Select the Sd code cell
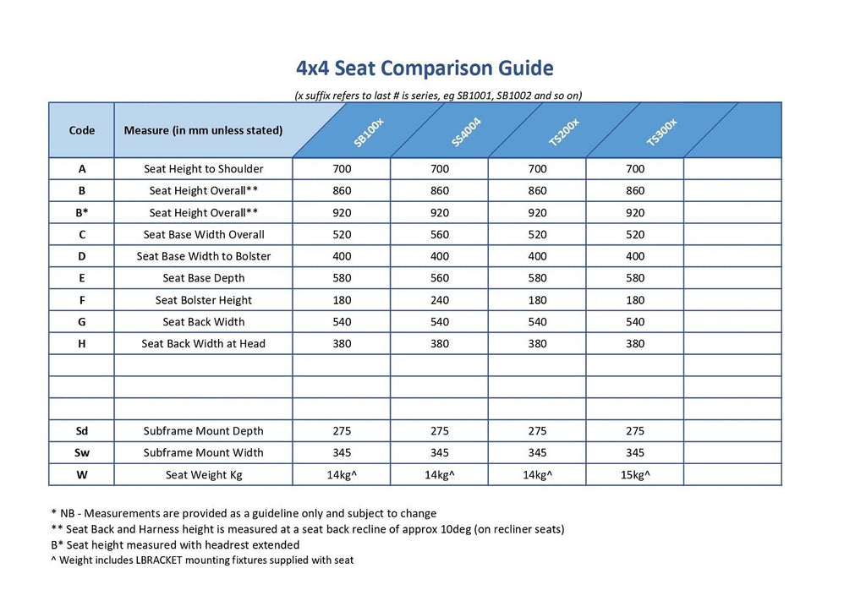Screen dimensions: 866x612 click(x=82, y=431)
